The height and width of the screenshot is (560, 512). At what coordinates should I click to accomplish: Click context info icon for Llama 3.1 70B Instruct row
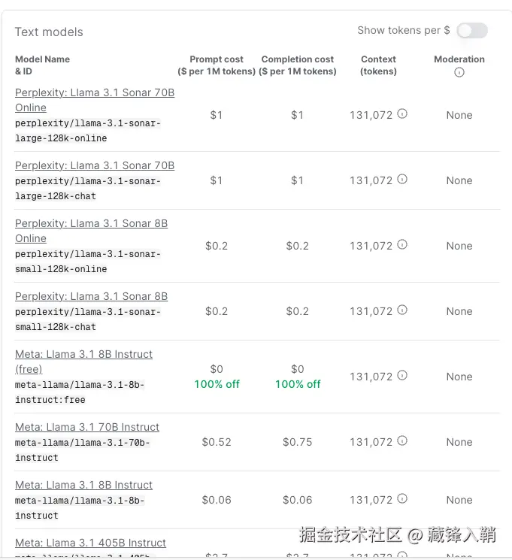click(x=402, y=441)
